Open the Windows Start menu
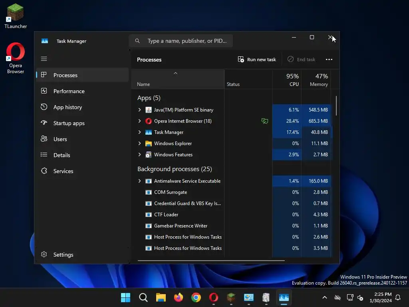The width and height of the screenshot is (409, 307). [x=125, y=297]
